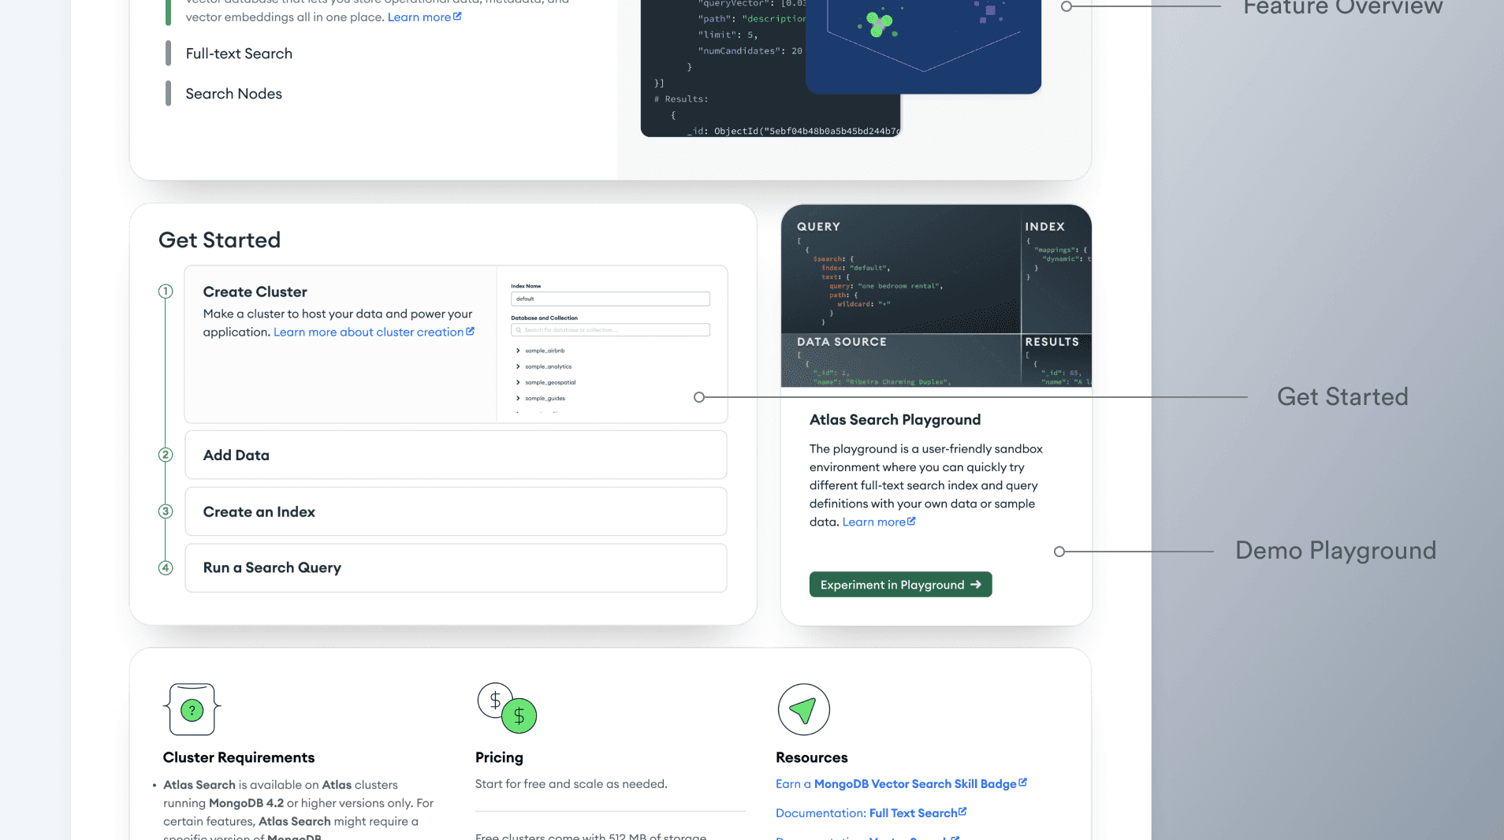Click the Atlas Search Playground preview image
1504x840 pixels.
[936, 296]
